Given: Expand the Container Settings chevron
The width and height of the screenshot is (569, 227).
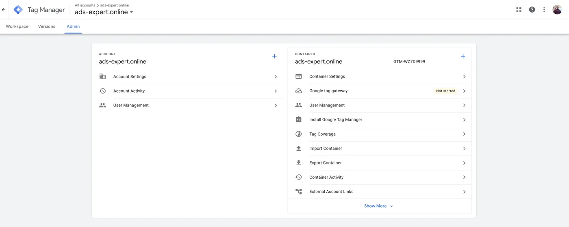Looking at the screenshot, I should 464,77.
